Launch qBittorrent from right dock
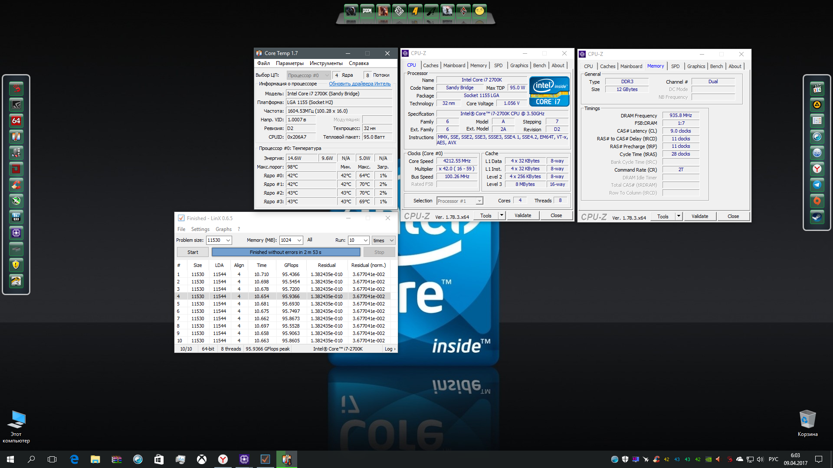The height and width of the screenshot is (468, 833). tap(817, 153)
